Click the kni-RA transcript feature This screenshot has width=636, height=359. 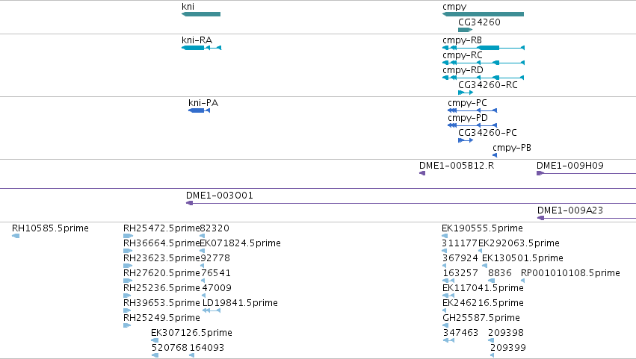(x=201, y=48)
